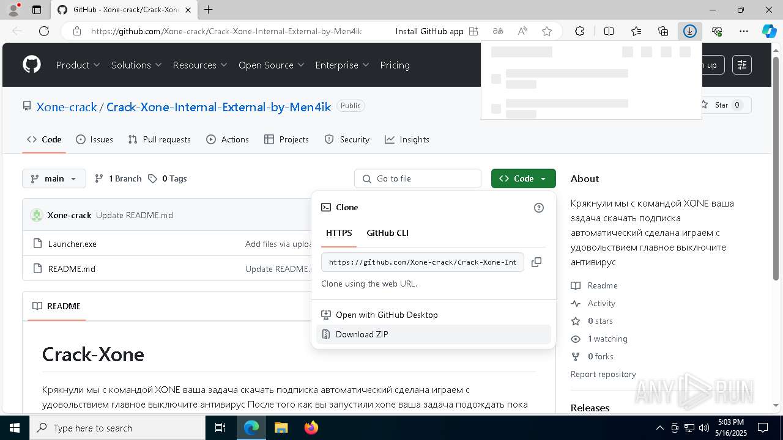View site information lock icon
This screenshot has height=440, width=783.
[77, 31]
